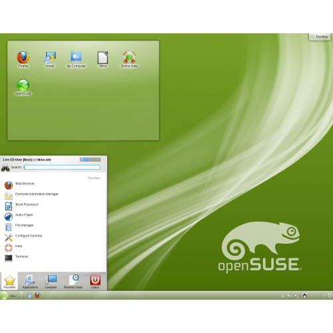Open the Install desktop icon
Screen dimensions: 333x333
49,59
